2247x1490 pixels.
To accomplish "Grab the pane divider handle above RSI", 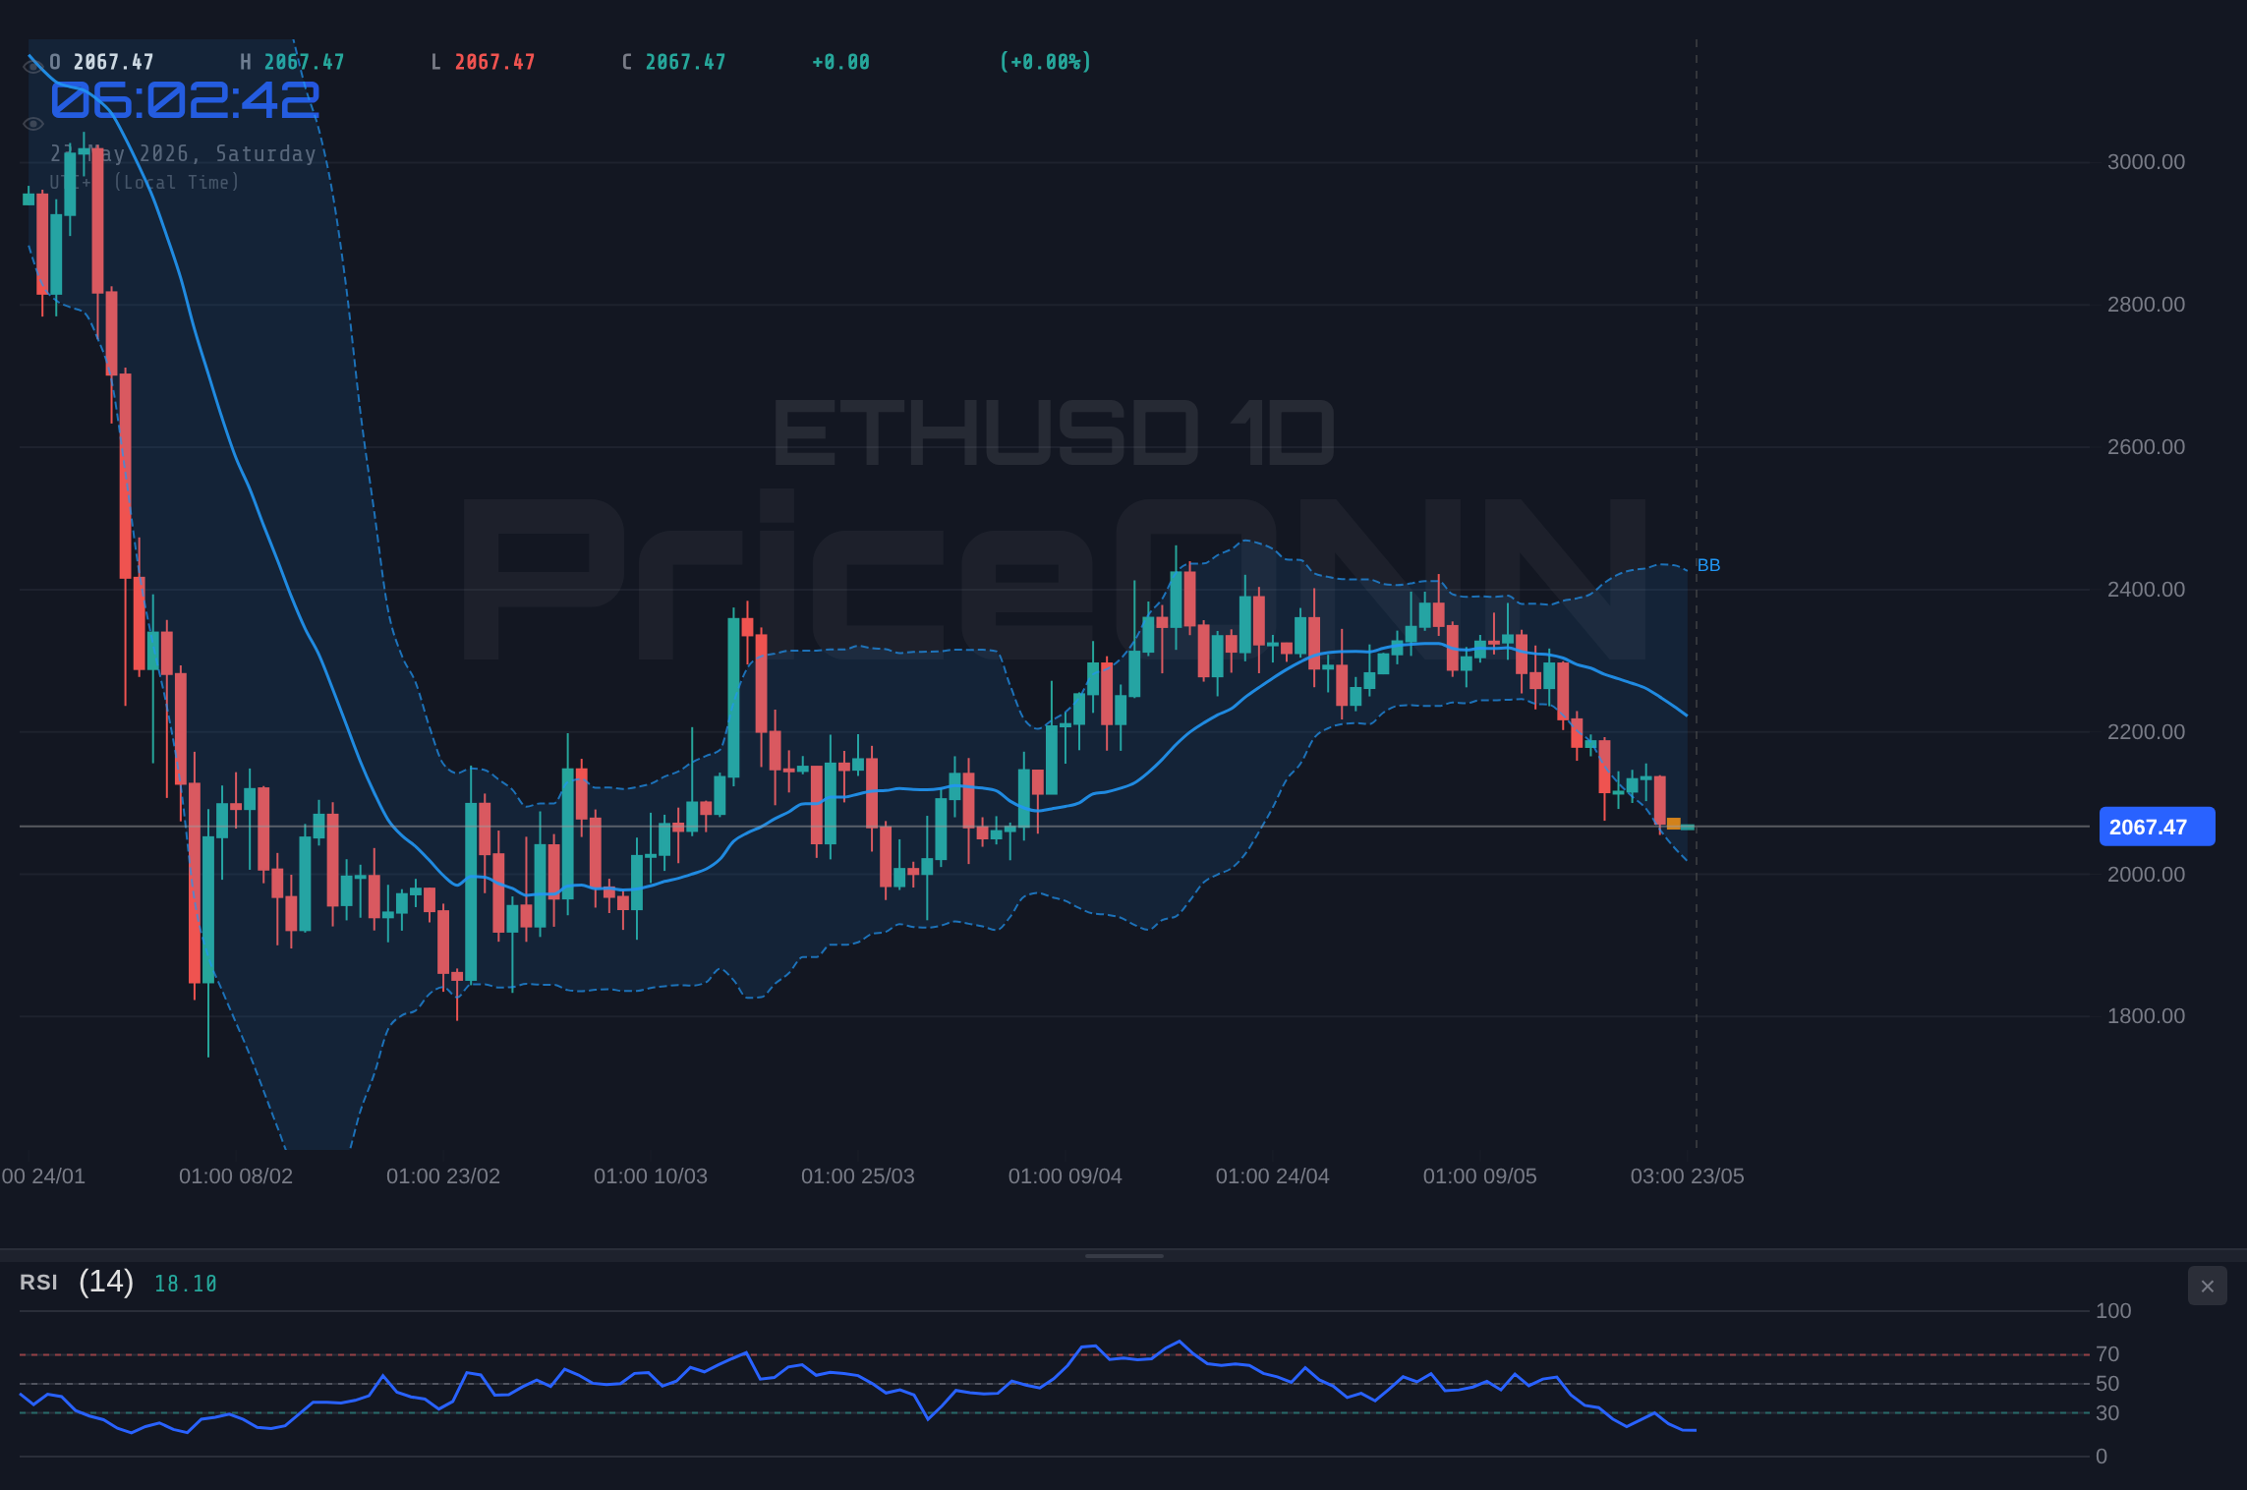I will pos(1123,1255).
